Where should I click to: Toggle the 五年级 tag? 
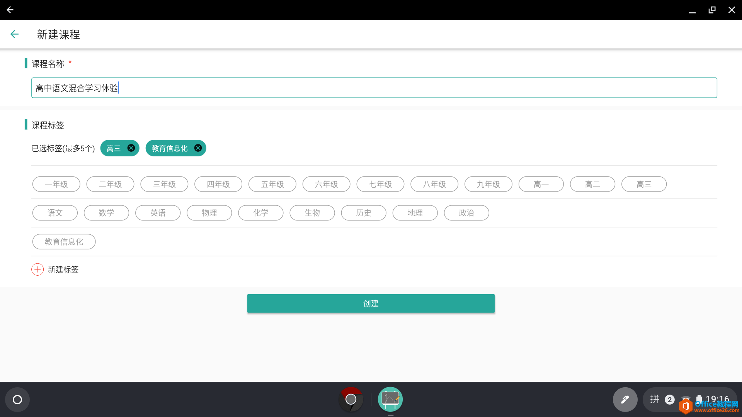click(272, 184)
